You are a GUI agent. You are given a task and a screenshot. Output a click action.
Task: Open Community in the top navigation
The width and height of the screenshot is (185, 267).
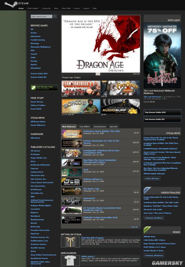[x=46, y=8]
